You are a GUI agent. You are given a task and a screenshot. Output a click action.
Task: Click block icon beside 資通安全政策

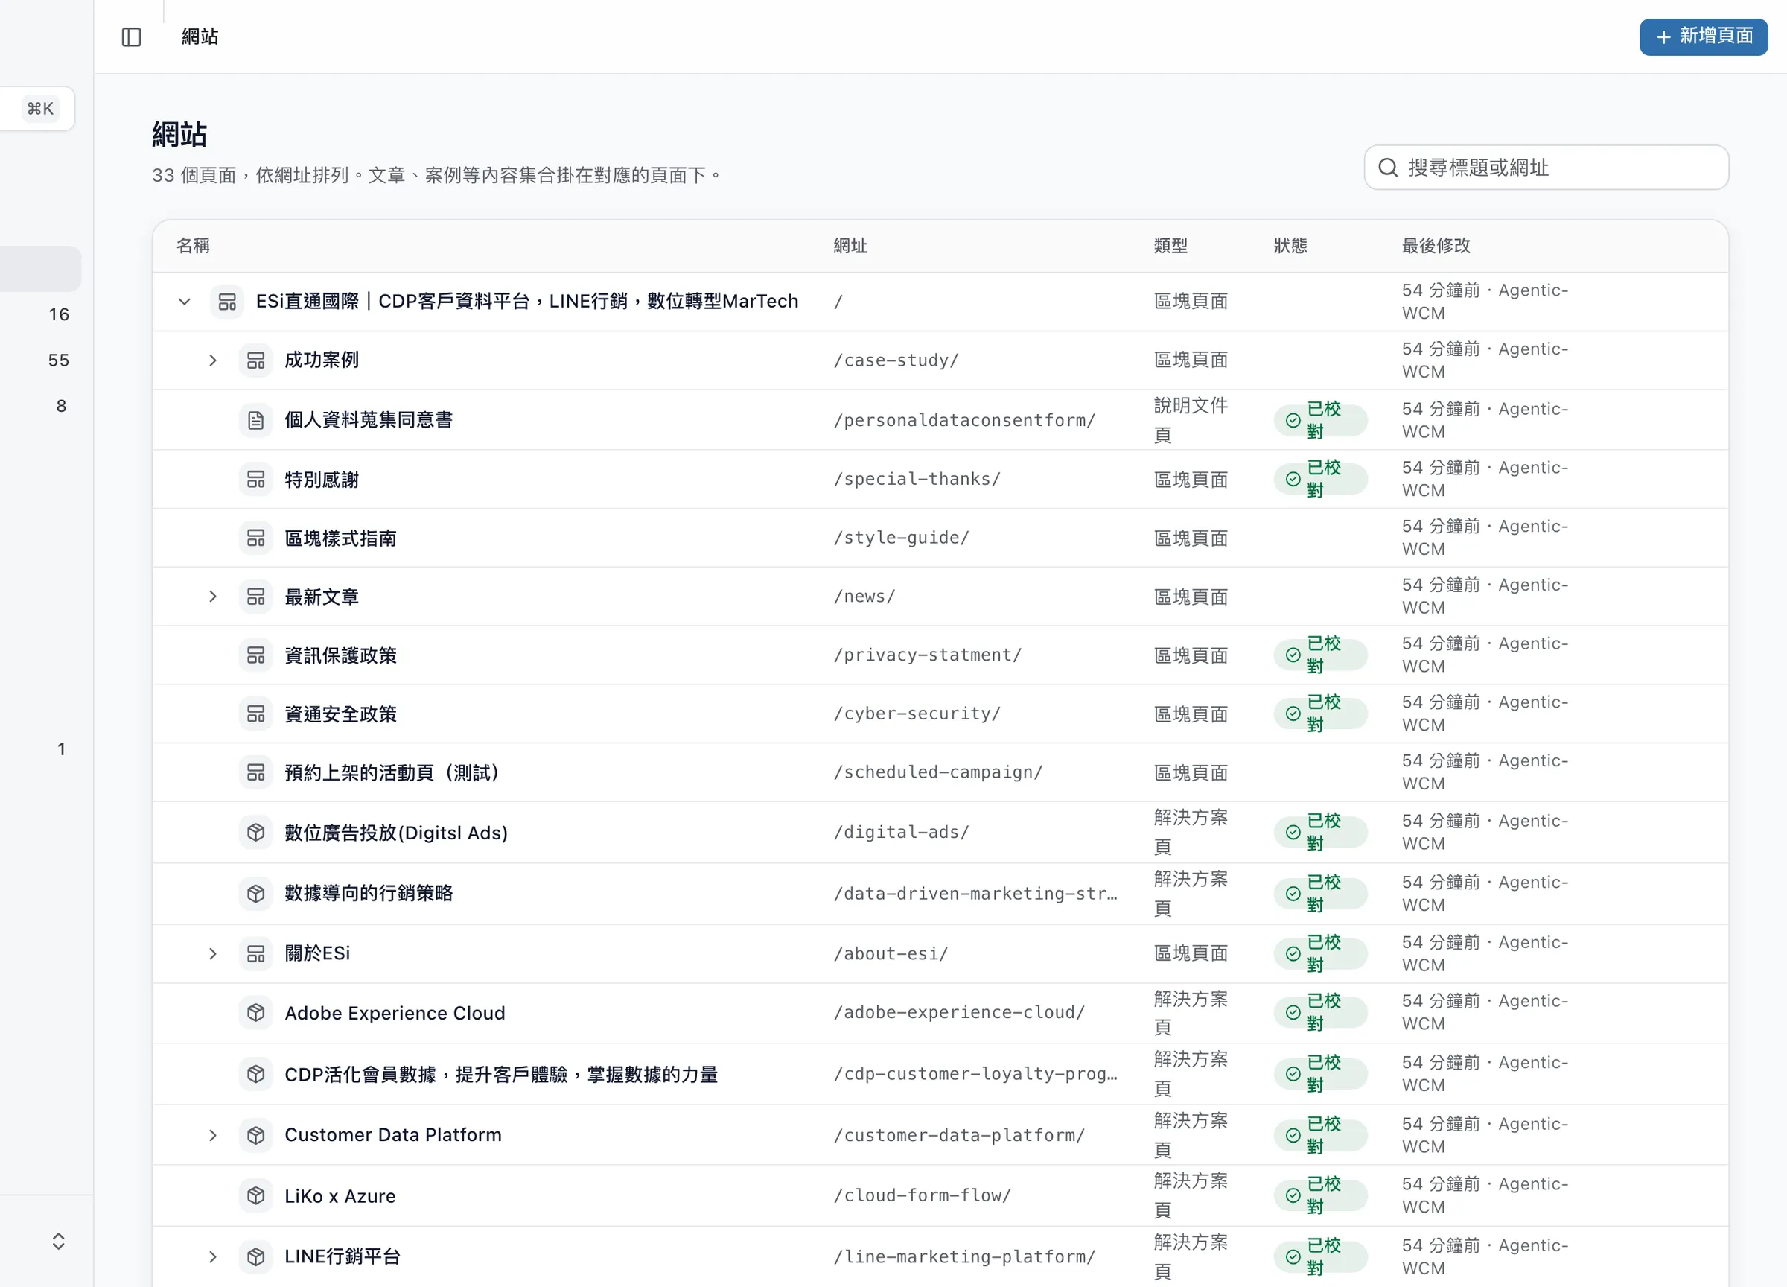click(255, 714)
